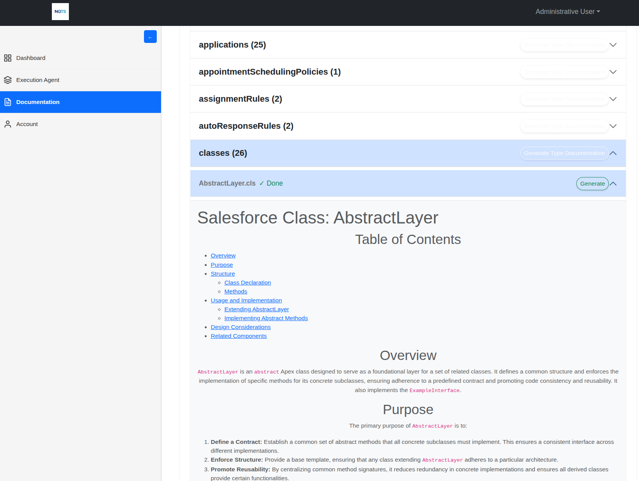Select the Dashboard menu item

click(31, 58)
